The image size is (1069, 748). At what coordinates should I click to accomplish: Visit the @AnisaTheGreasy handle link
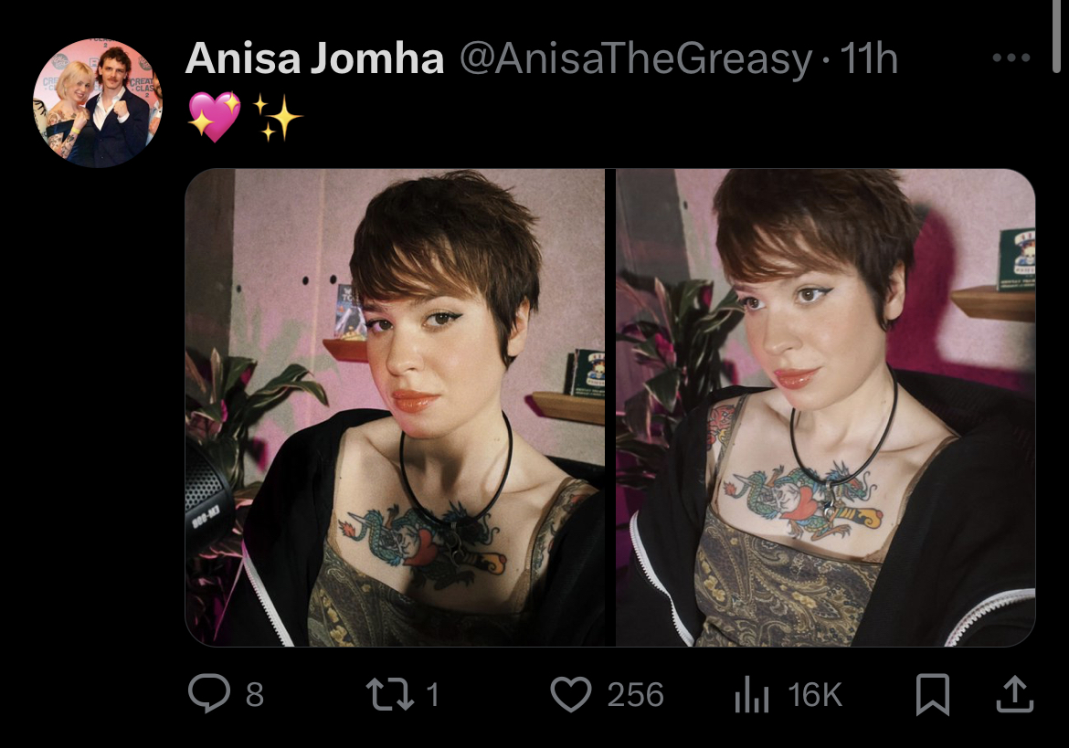[636, 59]
